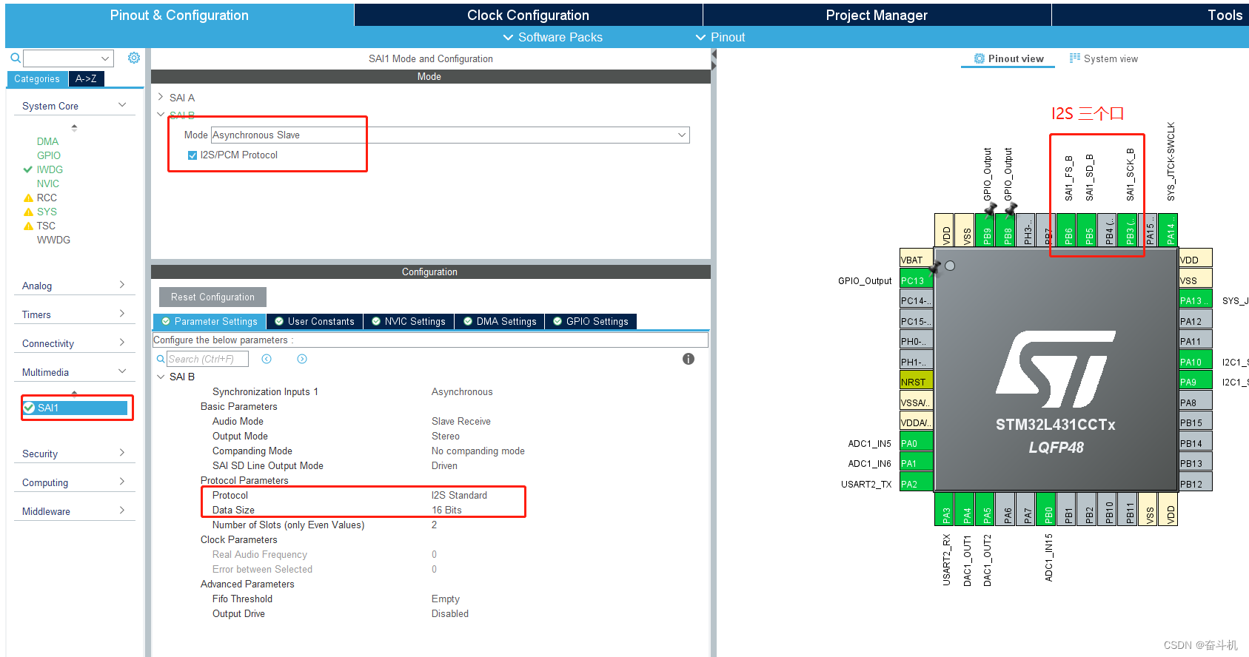Toggle the I2S/PCM Protocol checkbox

(x=192, y=155)
